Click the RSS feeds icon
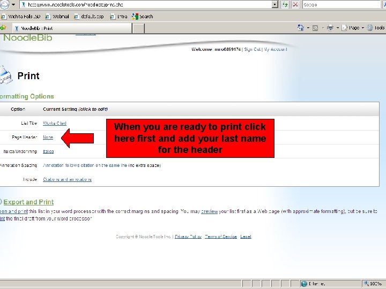This screenshot has height=289, width=386. pos(315,28)
